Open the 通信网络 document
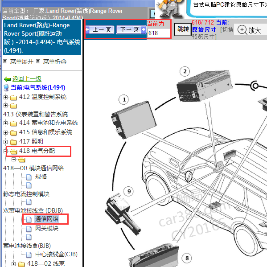 click(47, 219)
